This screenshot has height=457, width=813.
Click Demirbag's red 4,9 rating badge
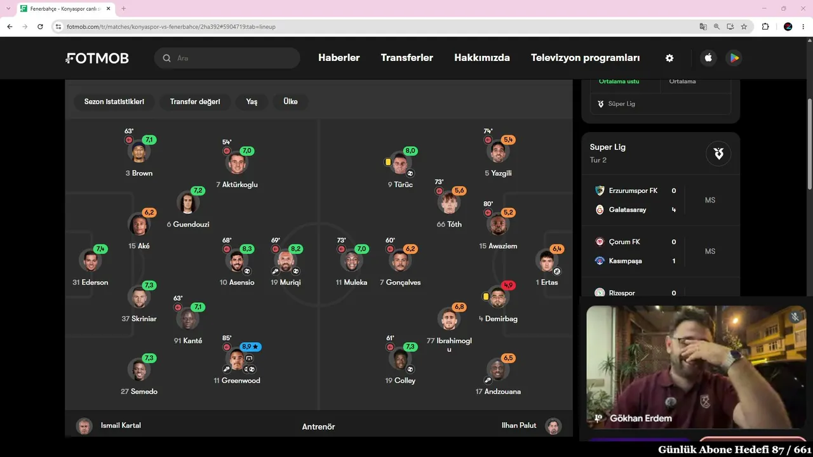pos(508,285)
